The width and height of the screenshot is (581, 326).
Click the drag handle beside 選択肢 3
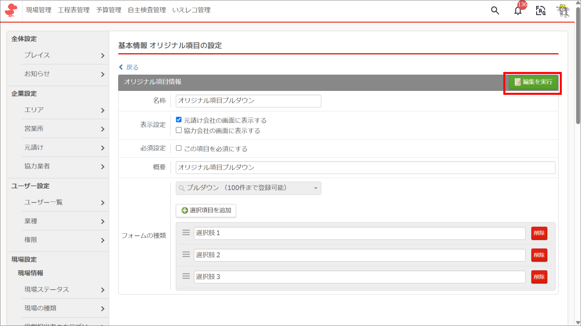(x=186, y=276)
